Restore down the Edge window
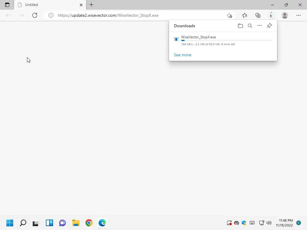307x230 pixels. [286, 5]
